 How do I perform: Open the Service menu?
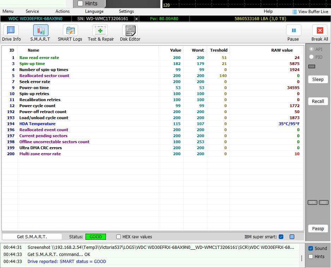[x=32, y=11]
